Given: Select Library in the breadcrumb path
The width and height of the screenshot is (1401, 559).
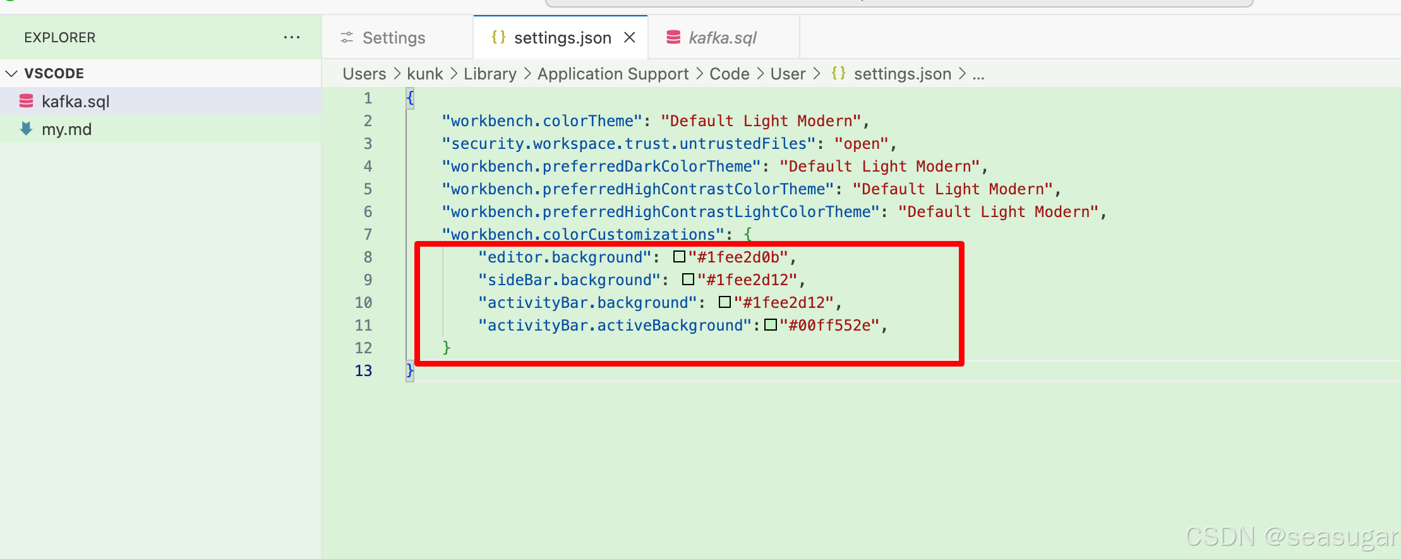Looking at the screenshot, I should pos(490,74).
